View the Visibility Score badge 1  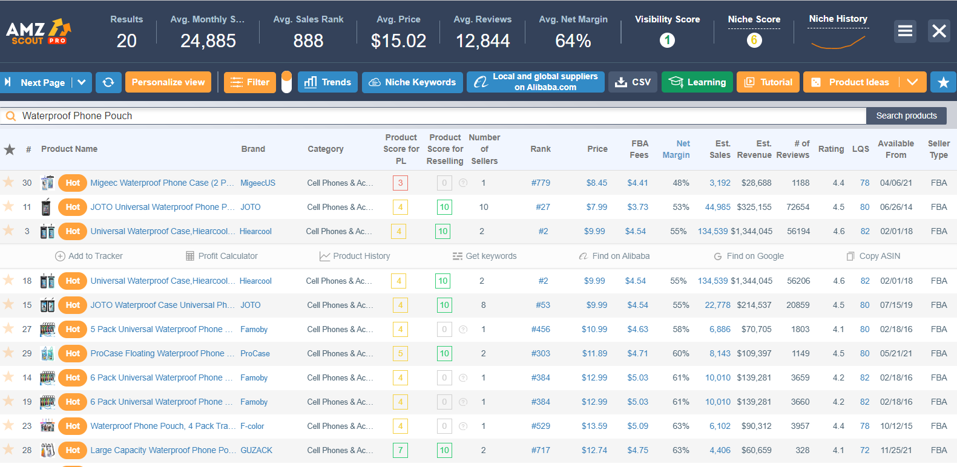point(667,40)
